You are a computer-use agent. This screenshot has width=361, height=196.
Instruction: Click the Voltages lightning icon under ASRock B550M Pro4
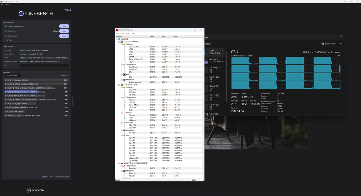coord(124,44)
